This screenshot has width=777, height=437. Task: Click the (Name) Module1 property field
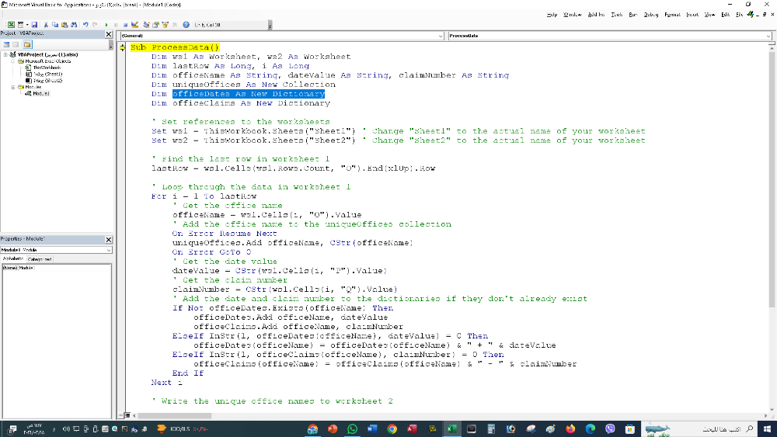coord(57,268)
